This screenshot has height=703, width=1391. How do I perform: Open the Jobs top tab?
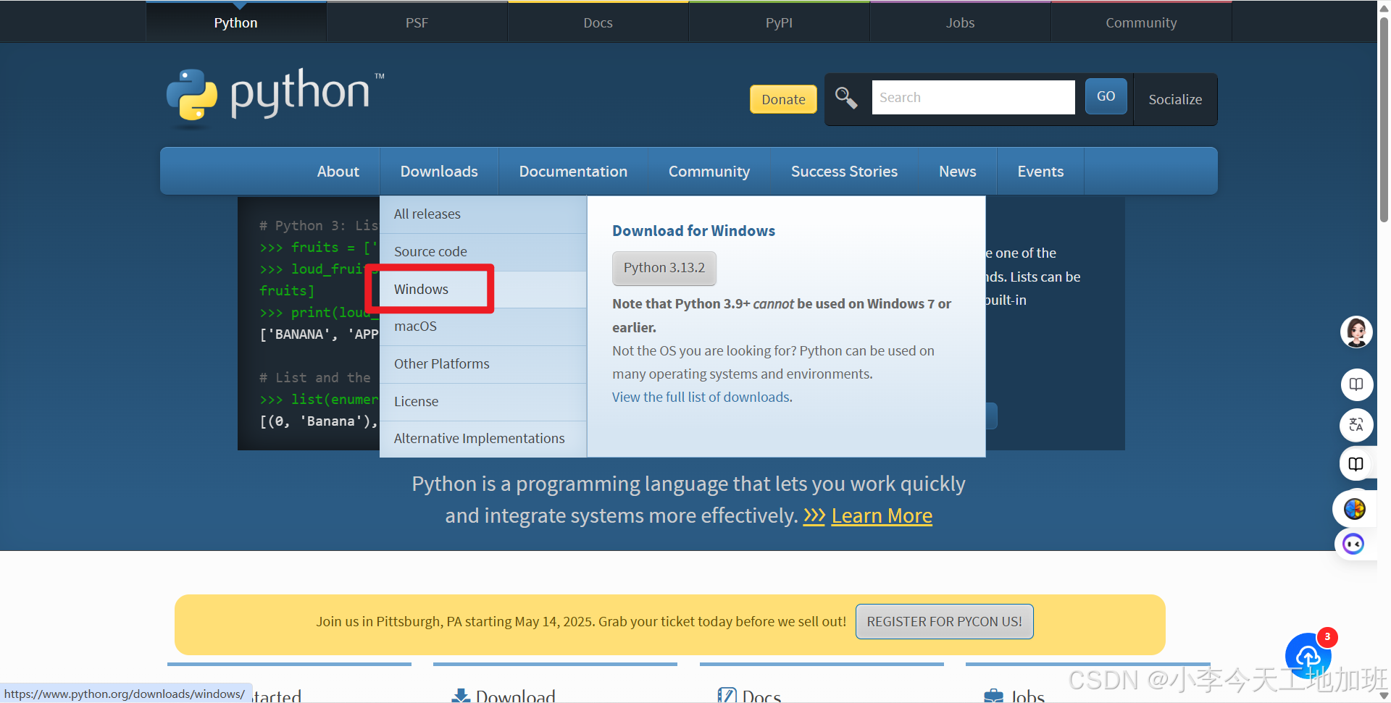coord(960,22)
